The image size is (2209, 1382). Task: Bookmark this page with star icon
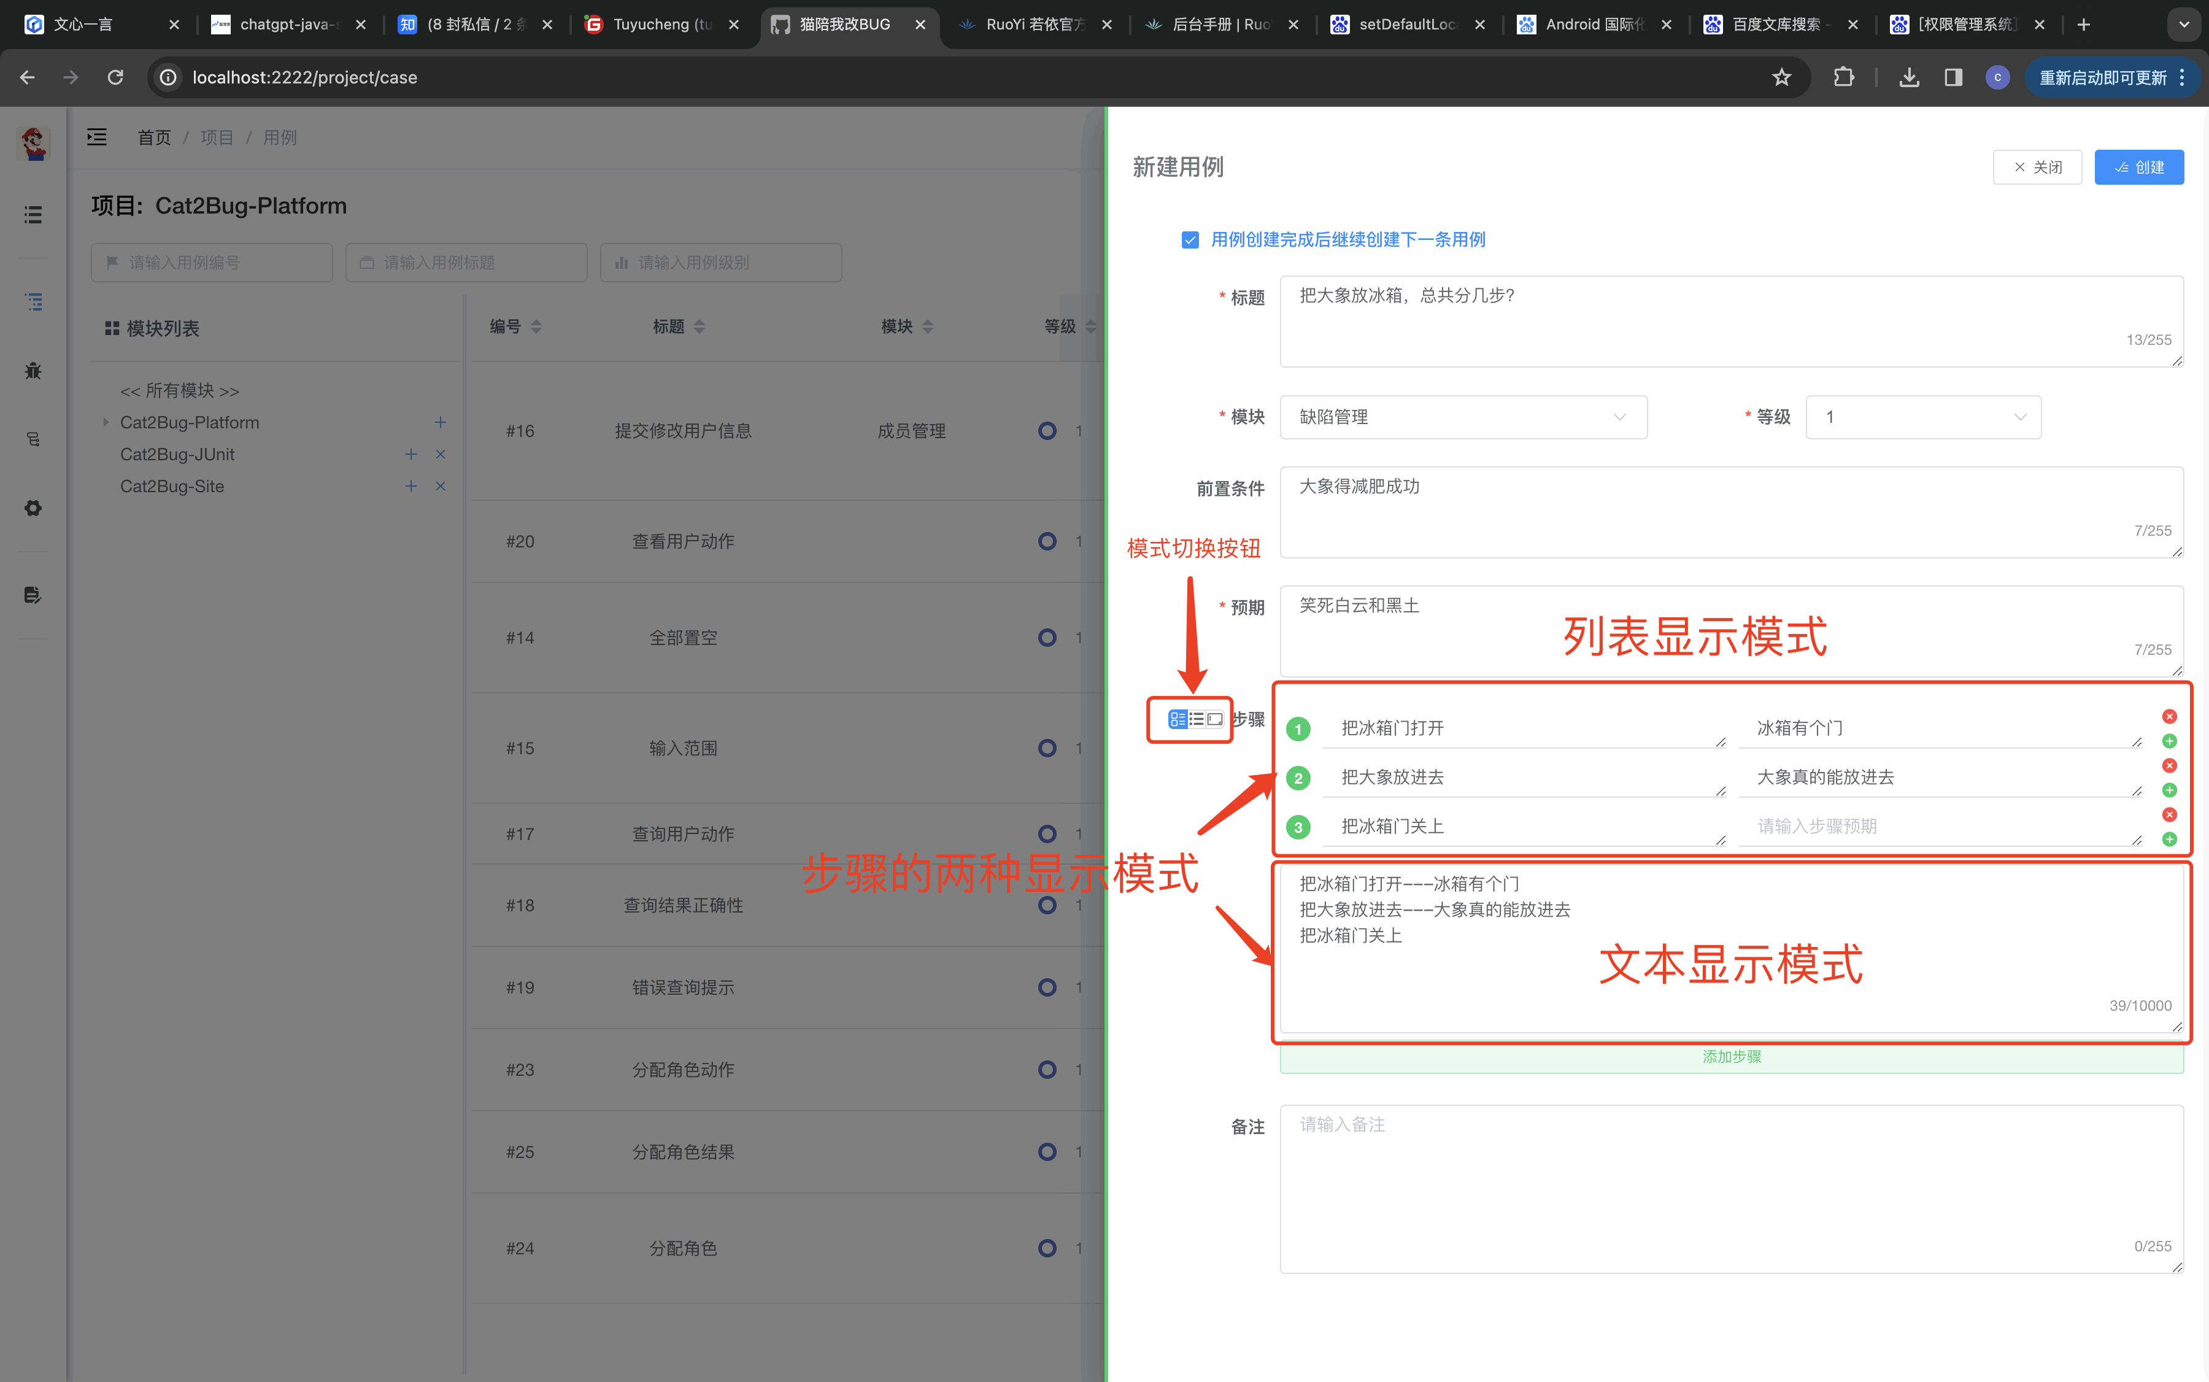(1781, 78)
